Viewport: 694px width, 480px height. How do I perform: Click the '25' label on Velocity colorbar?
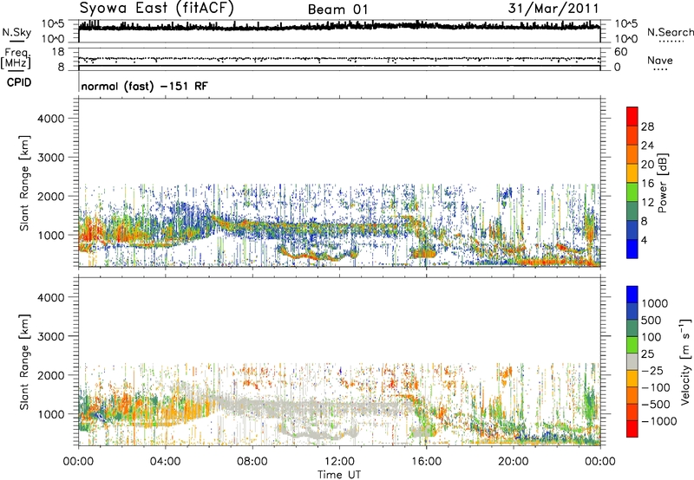coord(648,354)
